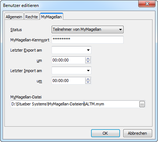The width and height of the screenshot is (158, 142).
Task: Cancel with the Abbrechen button
Action: click(138, 133)
